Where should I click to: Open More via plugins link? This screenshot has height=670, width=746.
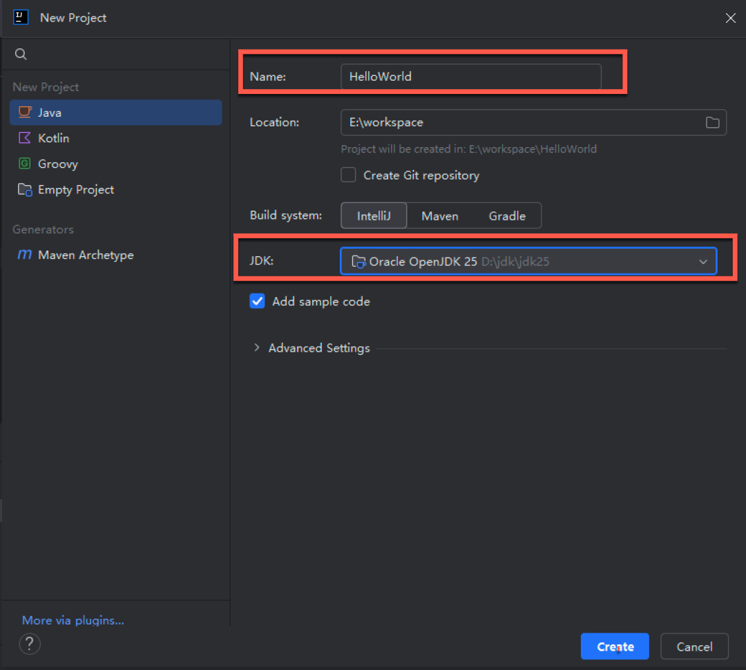(73, 620)
